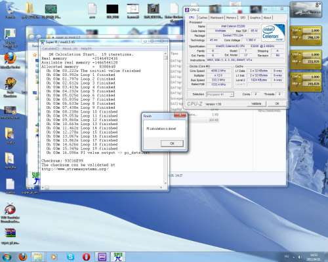328x262 pixels.
Task: Switch to the Caches tab in CPU-Z
Action: [203, 18]
